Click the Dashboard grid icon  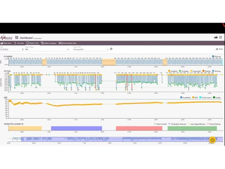point(17,37)
